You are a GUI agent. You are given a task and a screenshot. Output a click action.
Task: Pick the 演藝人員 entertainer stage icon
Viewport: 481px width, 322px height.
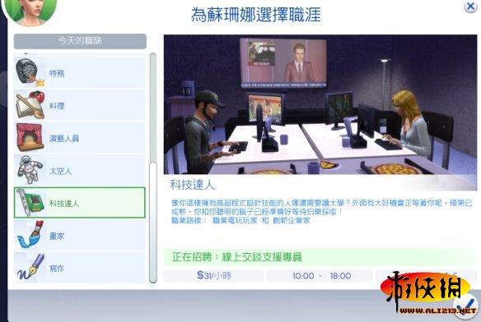30,137
